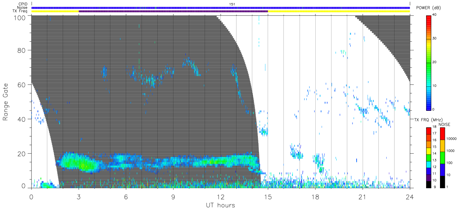Viewport: 461px width, 213px height.
Task: Click the 80 tick on the Range Gate axis
Action: 22,50
